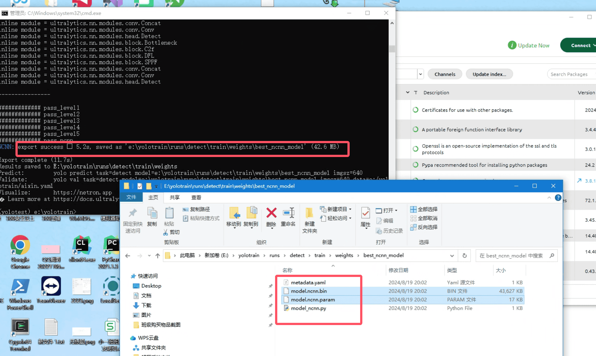Toggle status circle for foreign function library
This screenshot has width=596, height=356.
415,129
